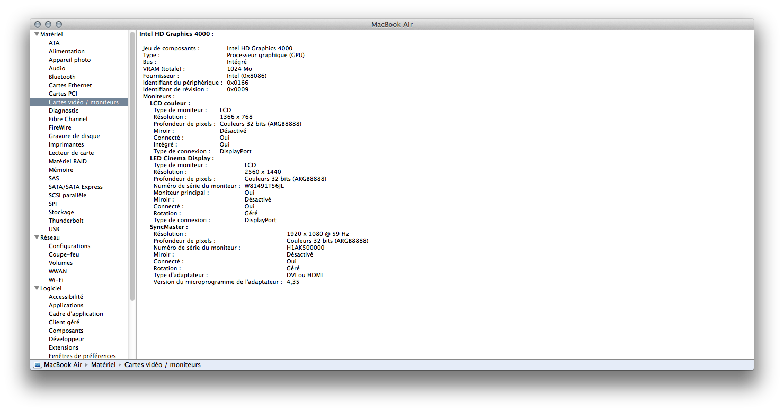Select Fenêtres de préférences entry
The height and width of the screenshot is (412, 784).
[x=82, y=356]
